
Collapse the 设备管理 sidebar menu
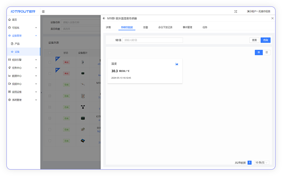tap(22, 36)
